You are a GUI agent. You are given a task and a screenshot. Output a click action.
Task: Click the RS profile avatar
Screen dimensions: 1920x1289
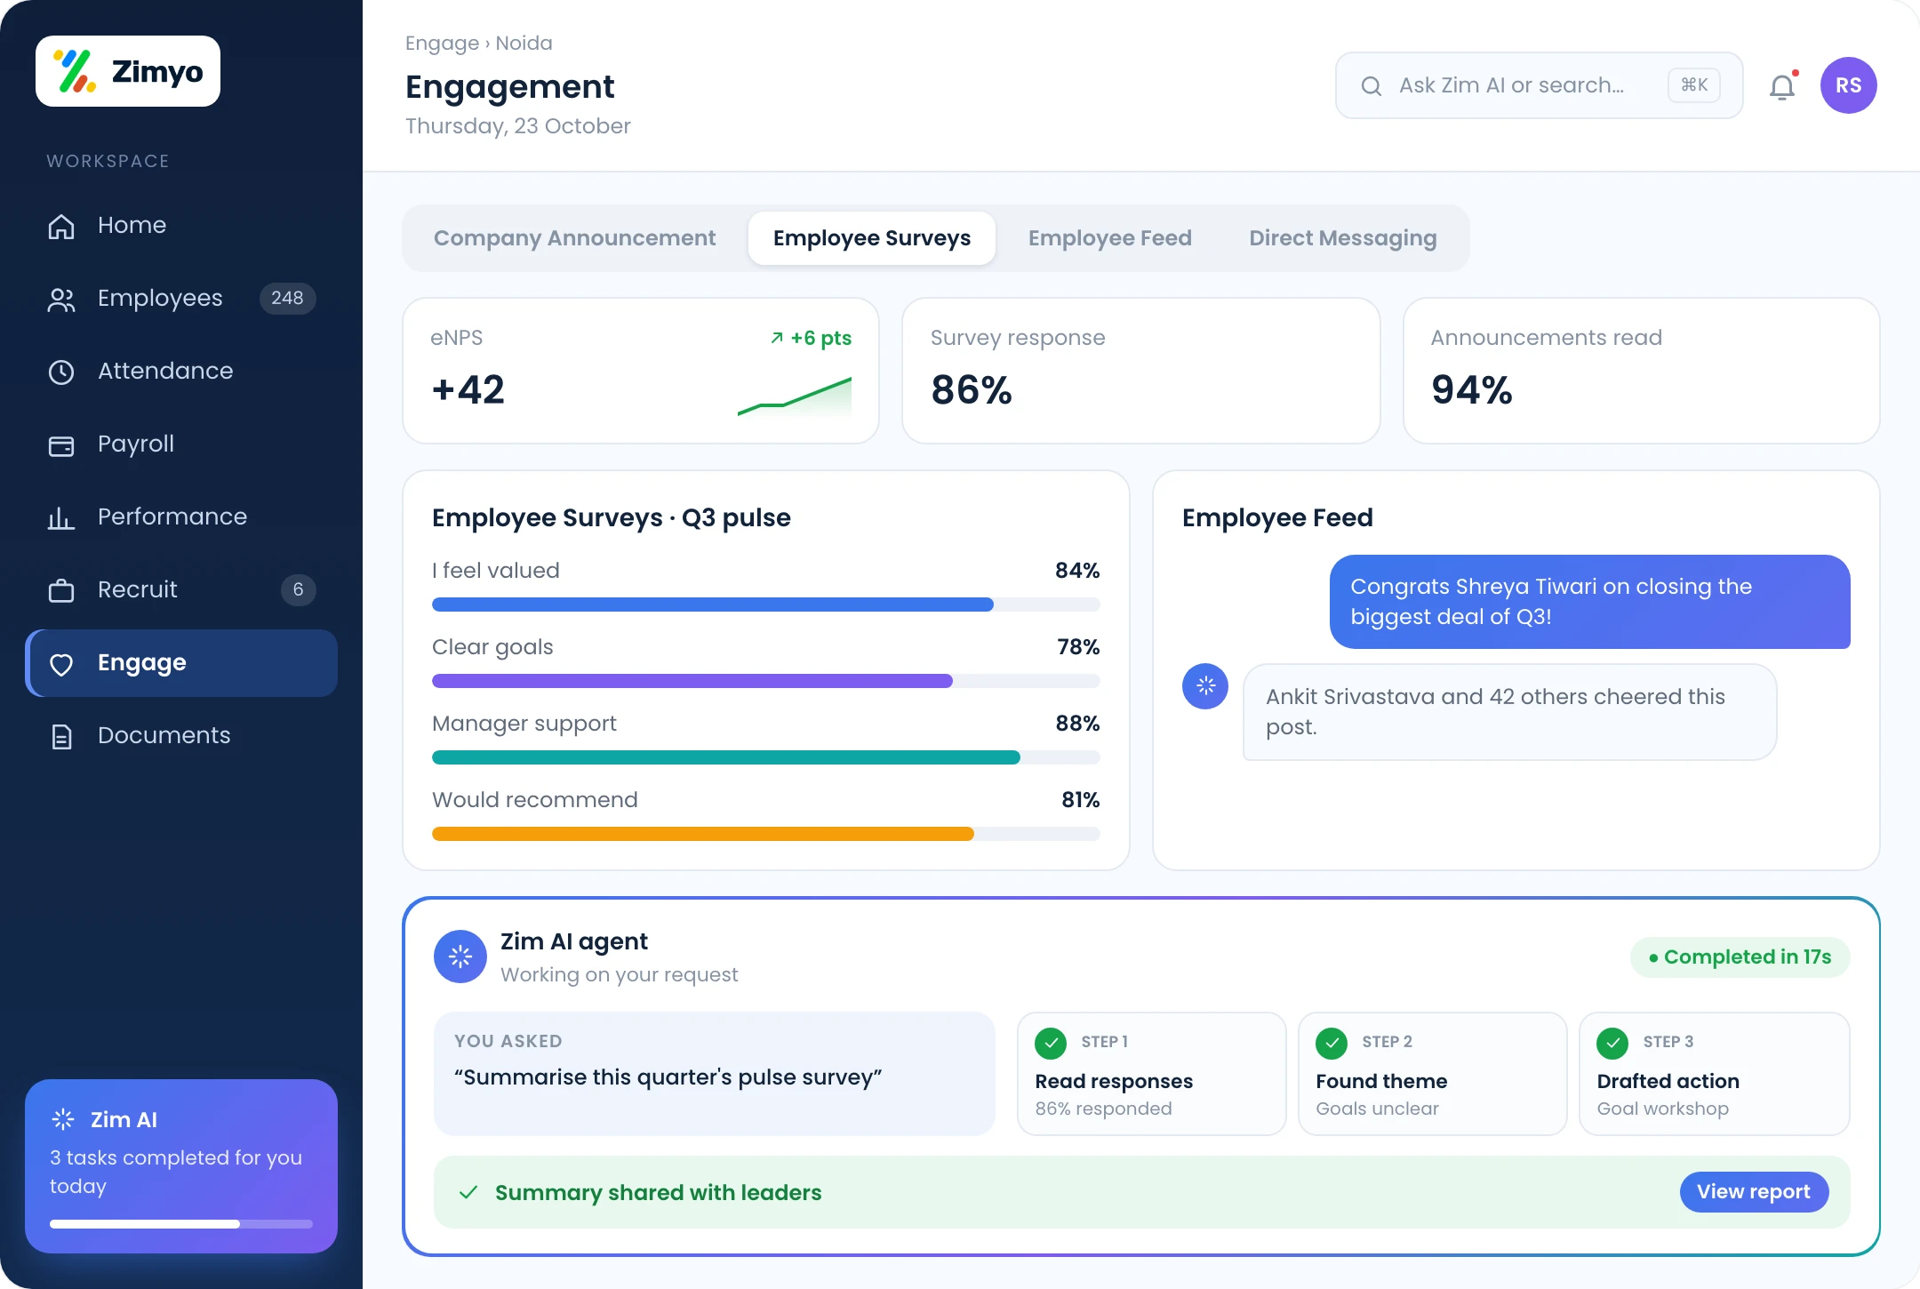pyautogui.click(x=1848, y=85)
